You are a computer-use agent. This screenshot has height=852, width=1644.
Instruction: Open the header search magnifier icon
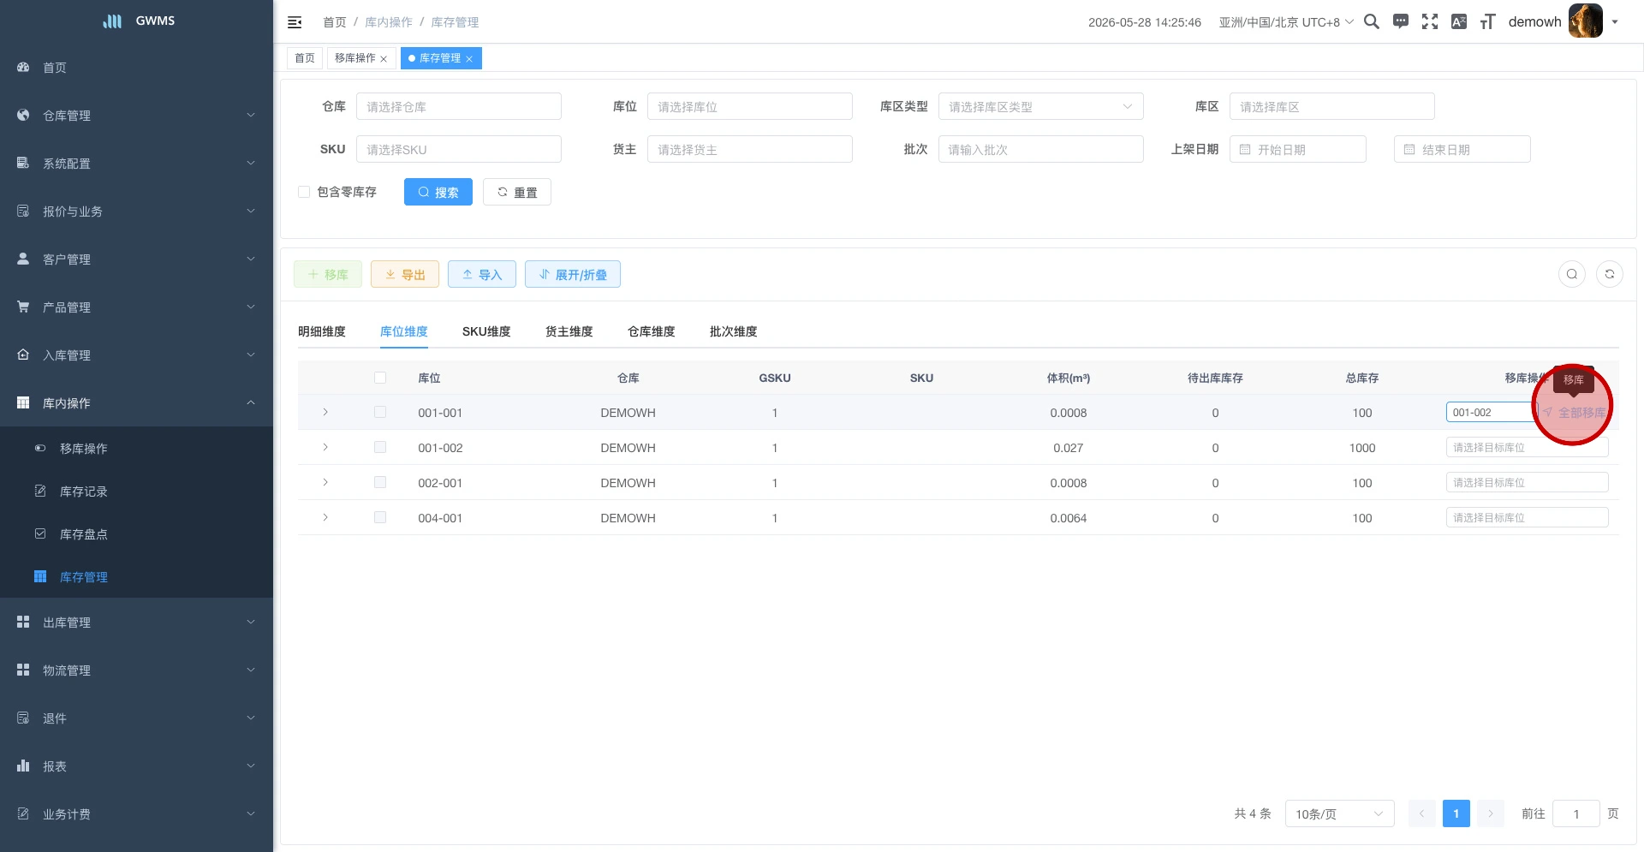(x=1372, y=21)
